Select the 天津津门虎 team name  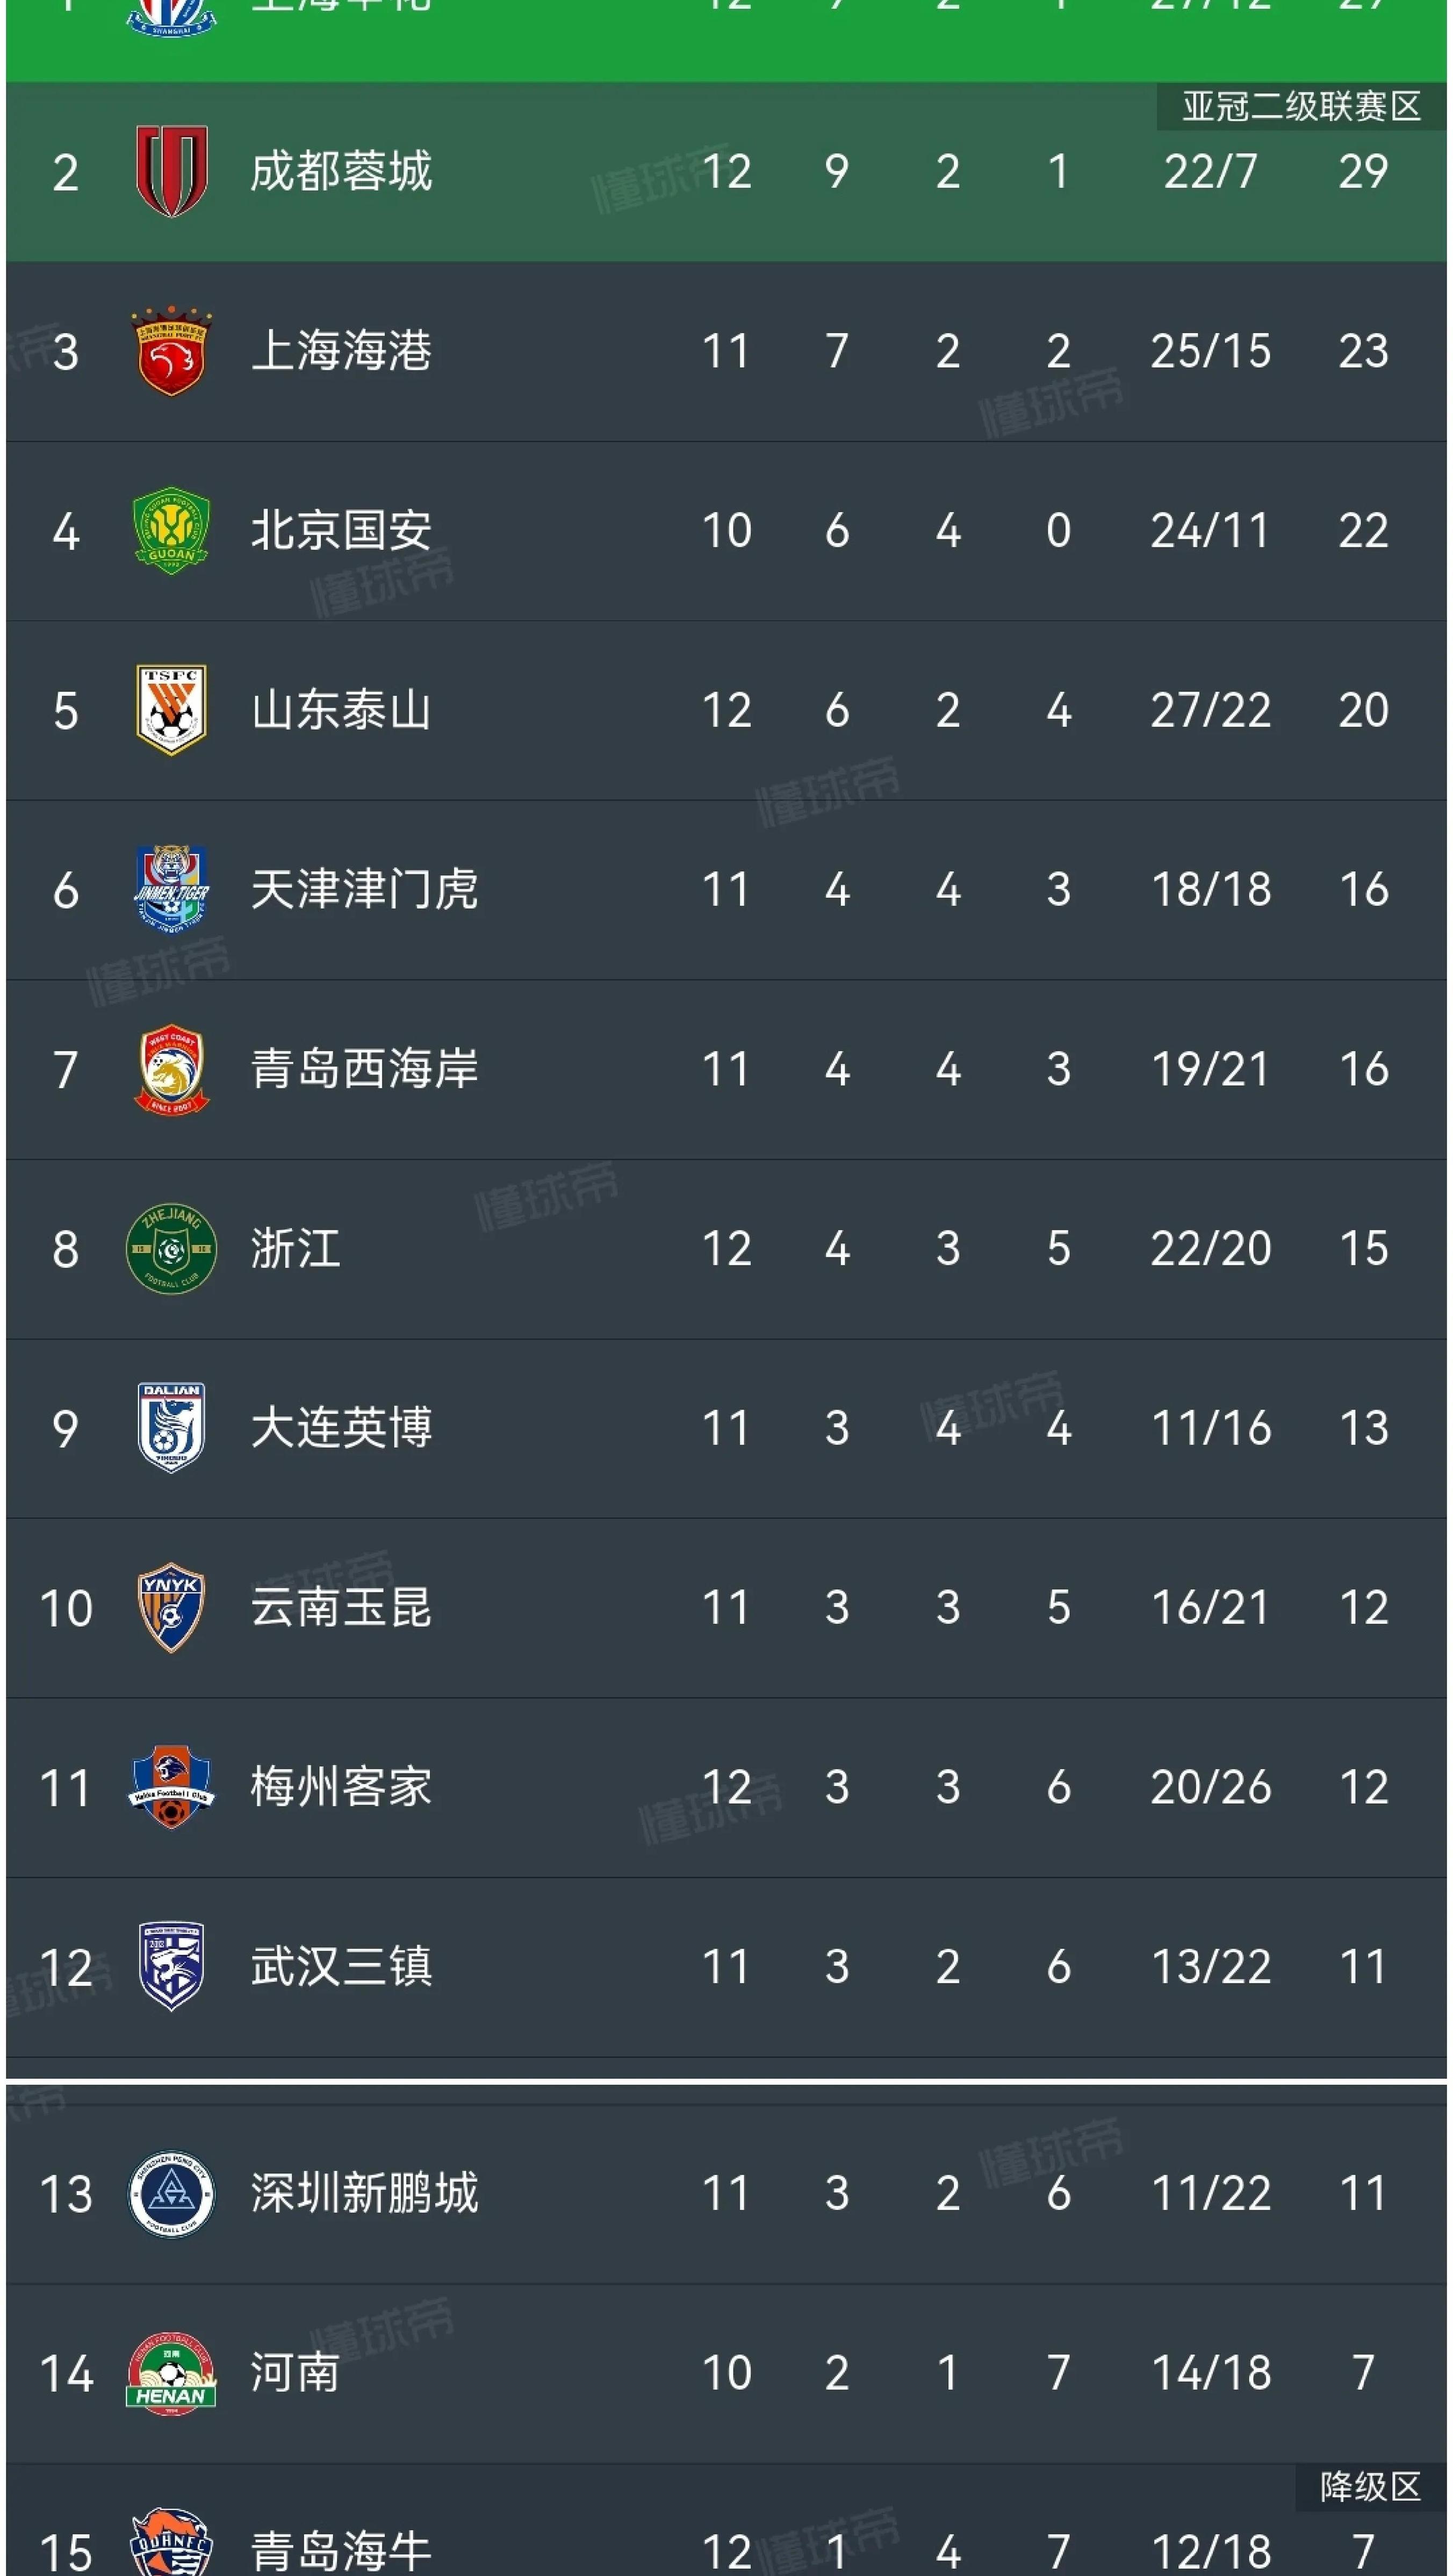coord(364,889)
